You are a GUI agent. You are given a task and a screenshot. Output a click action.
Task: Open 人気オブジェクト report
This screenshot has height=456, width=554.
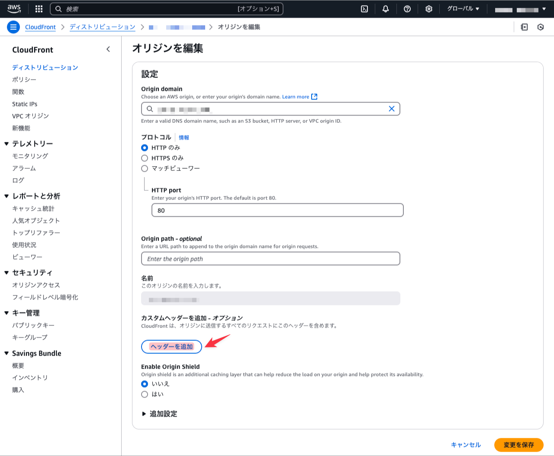36,221
